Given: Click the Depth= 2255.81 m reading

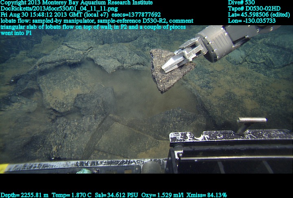Looking at the screenshot, I should [x=24, y=195].
